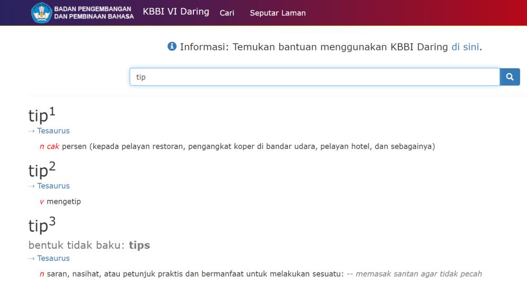Click the Badan Pengembangan logo emblem
This screenshot has width=527, height=282.
tap(41, 13)
